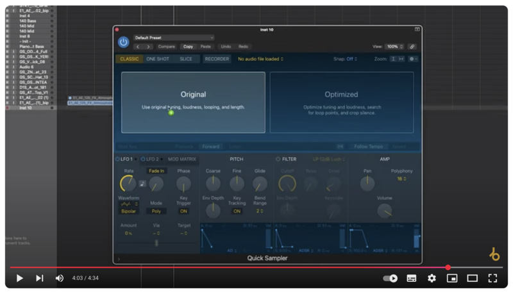The height and width of the screenshot is (294, 513).
Task: Mute the video volume
Action: 59,279
